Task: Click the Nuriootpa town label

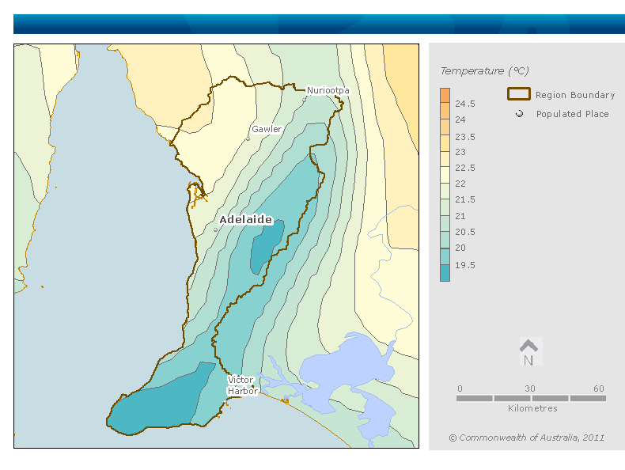Action: 328,90
